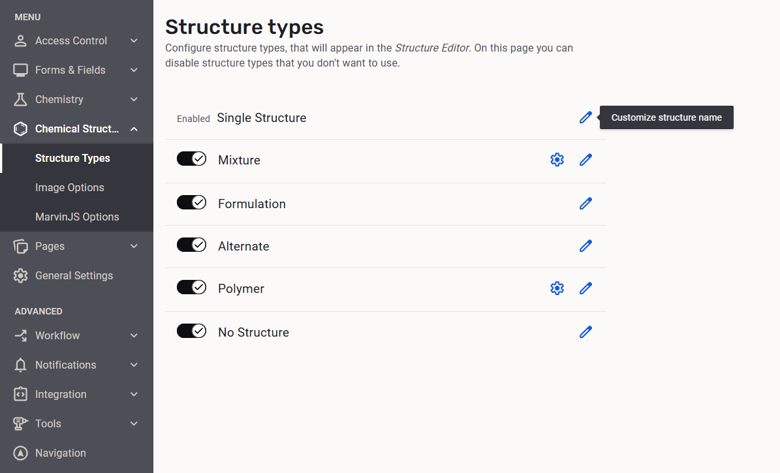Open Mixture settings via gear icon
Viewport: 780px width, 473px height.
point(557,159)
